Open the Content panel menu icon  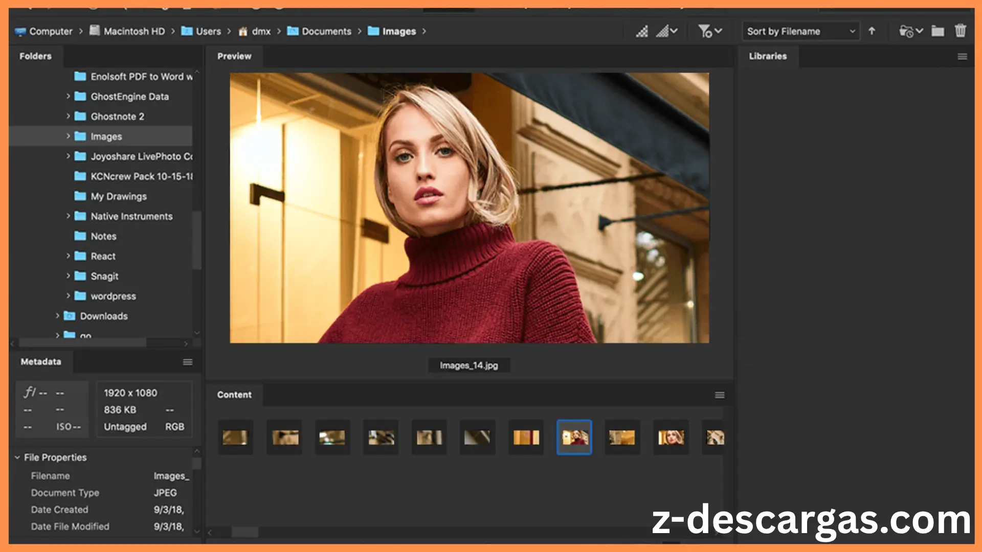[720, 395]
